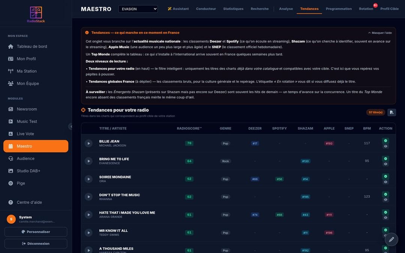Click green check action for Bring Me To Life
Image resolution: width=405 pixels, height=253 pixels.
click(x=385, y=159)
